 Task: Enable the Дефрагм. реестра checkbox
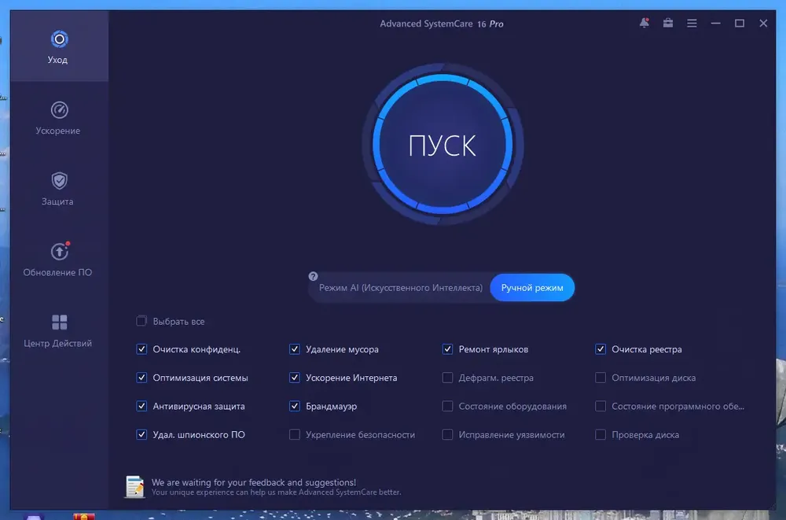tap(448, 378)
